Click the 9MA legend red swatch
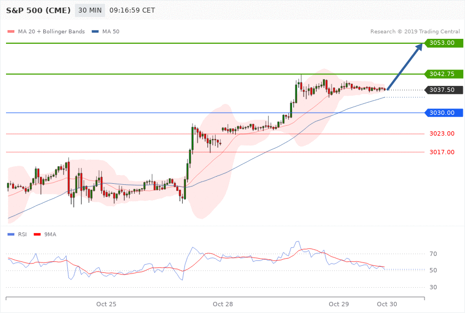Viewport: 465px width, 315px height. (x=37, y=235)
